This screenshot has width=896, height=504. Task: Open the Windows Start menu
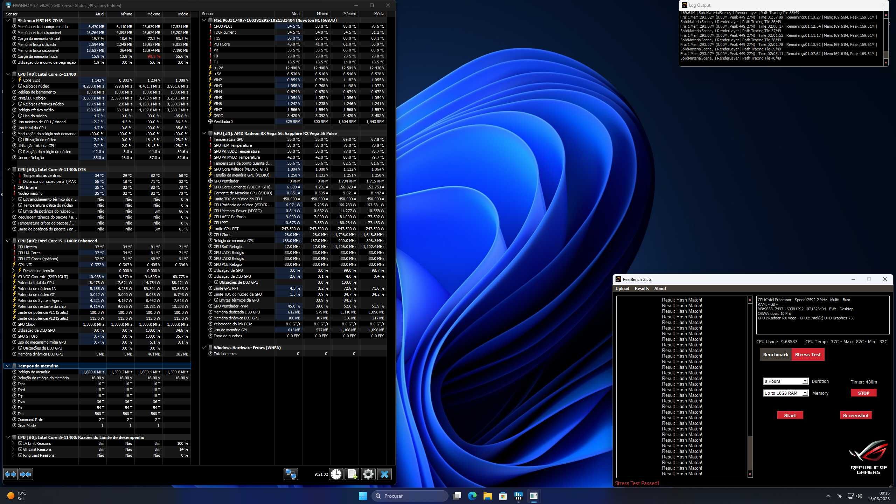pos(363,496)
